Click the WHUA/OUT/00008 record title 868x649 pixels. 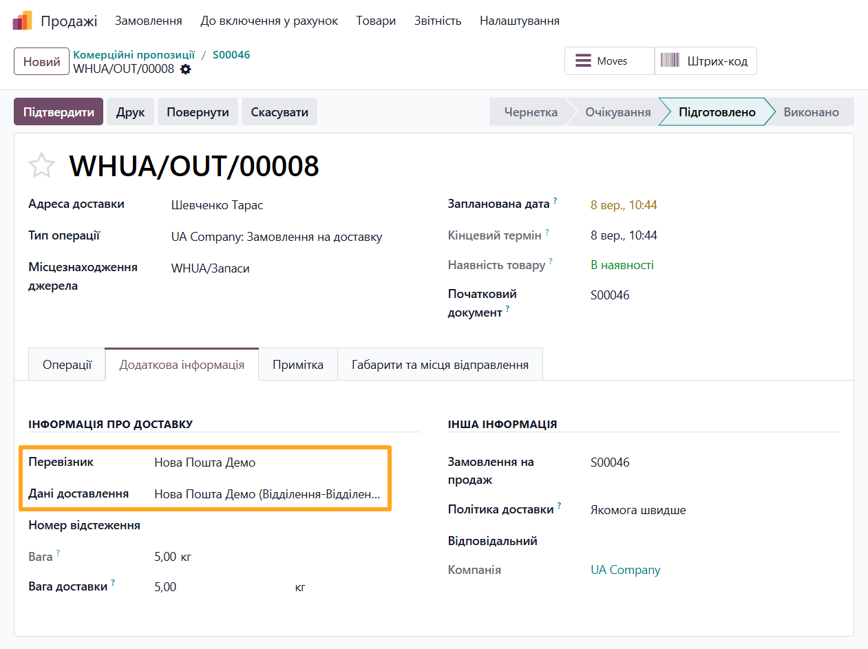(x=194, y=166)
